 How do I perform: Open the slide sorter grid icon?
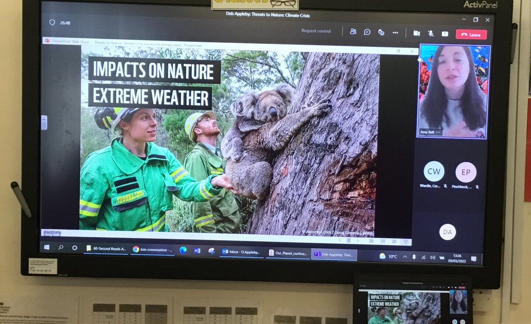pos(382,241)
